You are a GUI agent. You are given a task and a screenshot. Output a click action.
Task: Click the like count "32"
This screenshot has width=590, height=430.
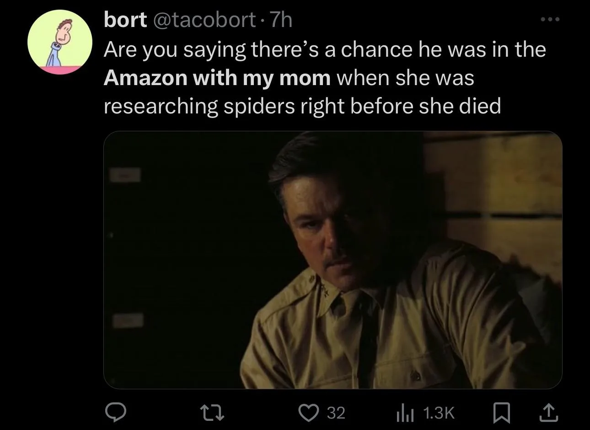(x=336, y=413)
